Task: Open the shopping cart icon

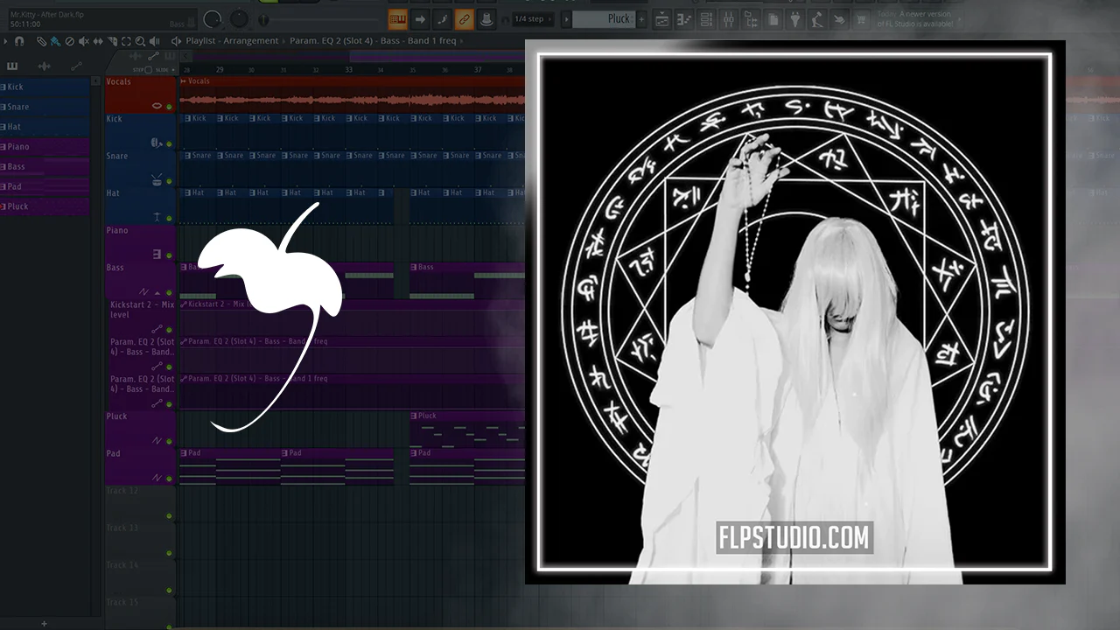Action: (861, 18)
